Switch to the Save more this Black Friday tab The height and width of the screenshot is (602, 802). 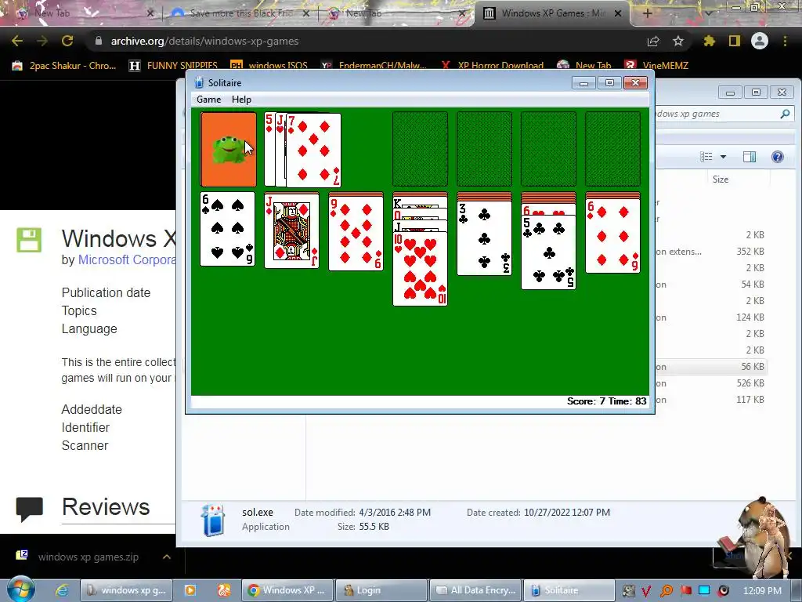click(240, 13)
